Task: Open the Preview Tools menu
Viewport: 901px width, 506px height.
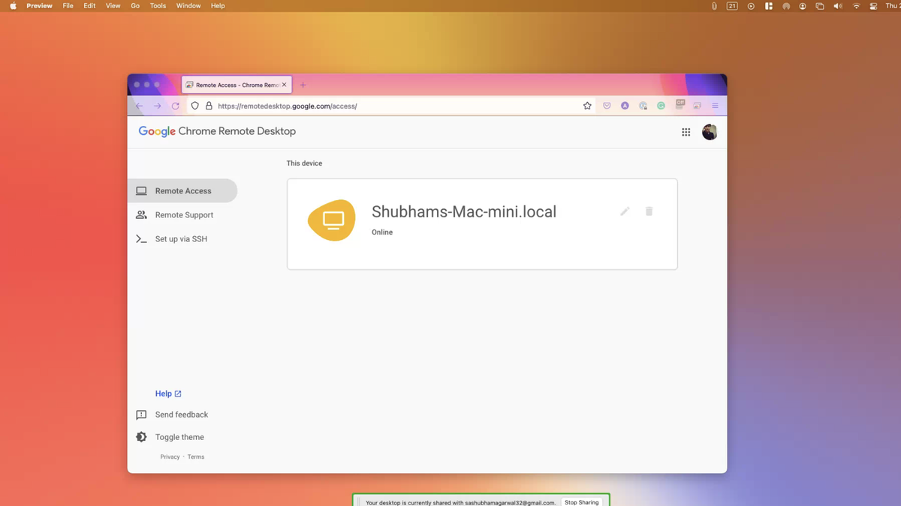Action: [157, 5]
